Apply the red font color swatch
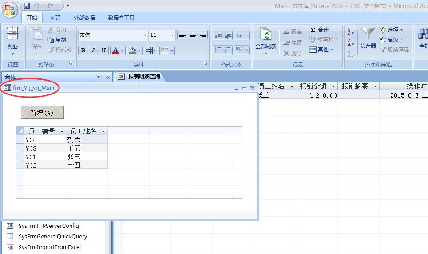 (x=115, y=51)
